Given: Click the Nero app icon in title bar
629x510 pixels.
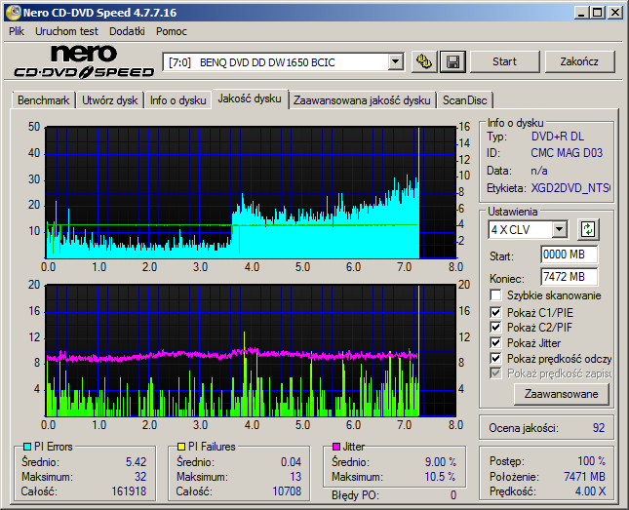Looking at the screenshot, I should tap(14, 13).
